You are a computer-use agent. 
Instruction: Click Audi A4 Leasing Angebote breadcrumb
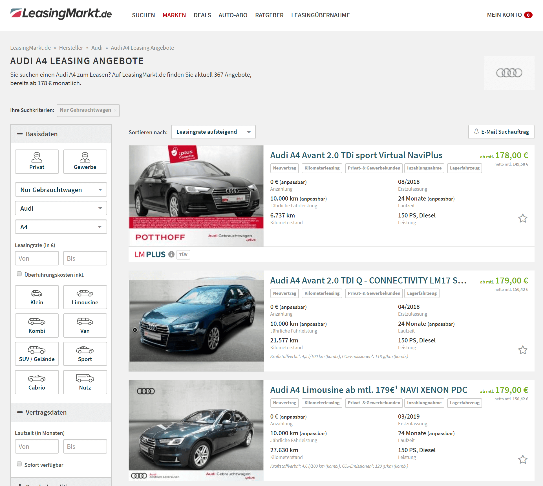pos(142,48)
